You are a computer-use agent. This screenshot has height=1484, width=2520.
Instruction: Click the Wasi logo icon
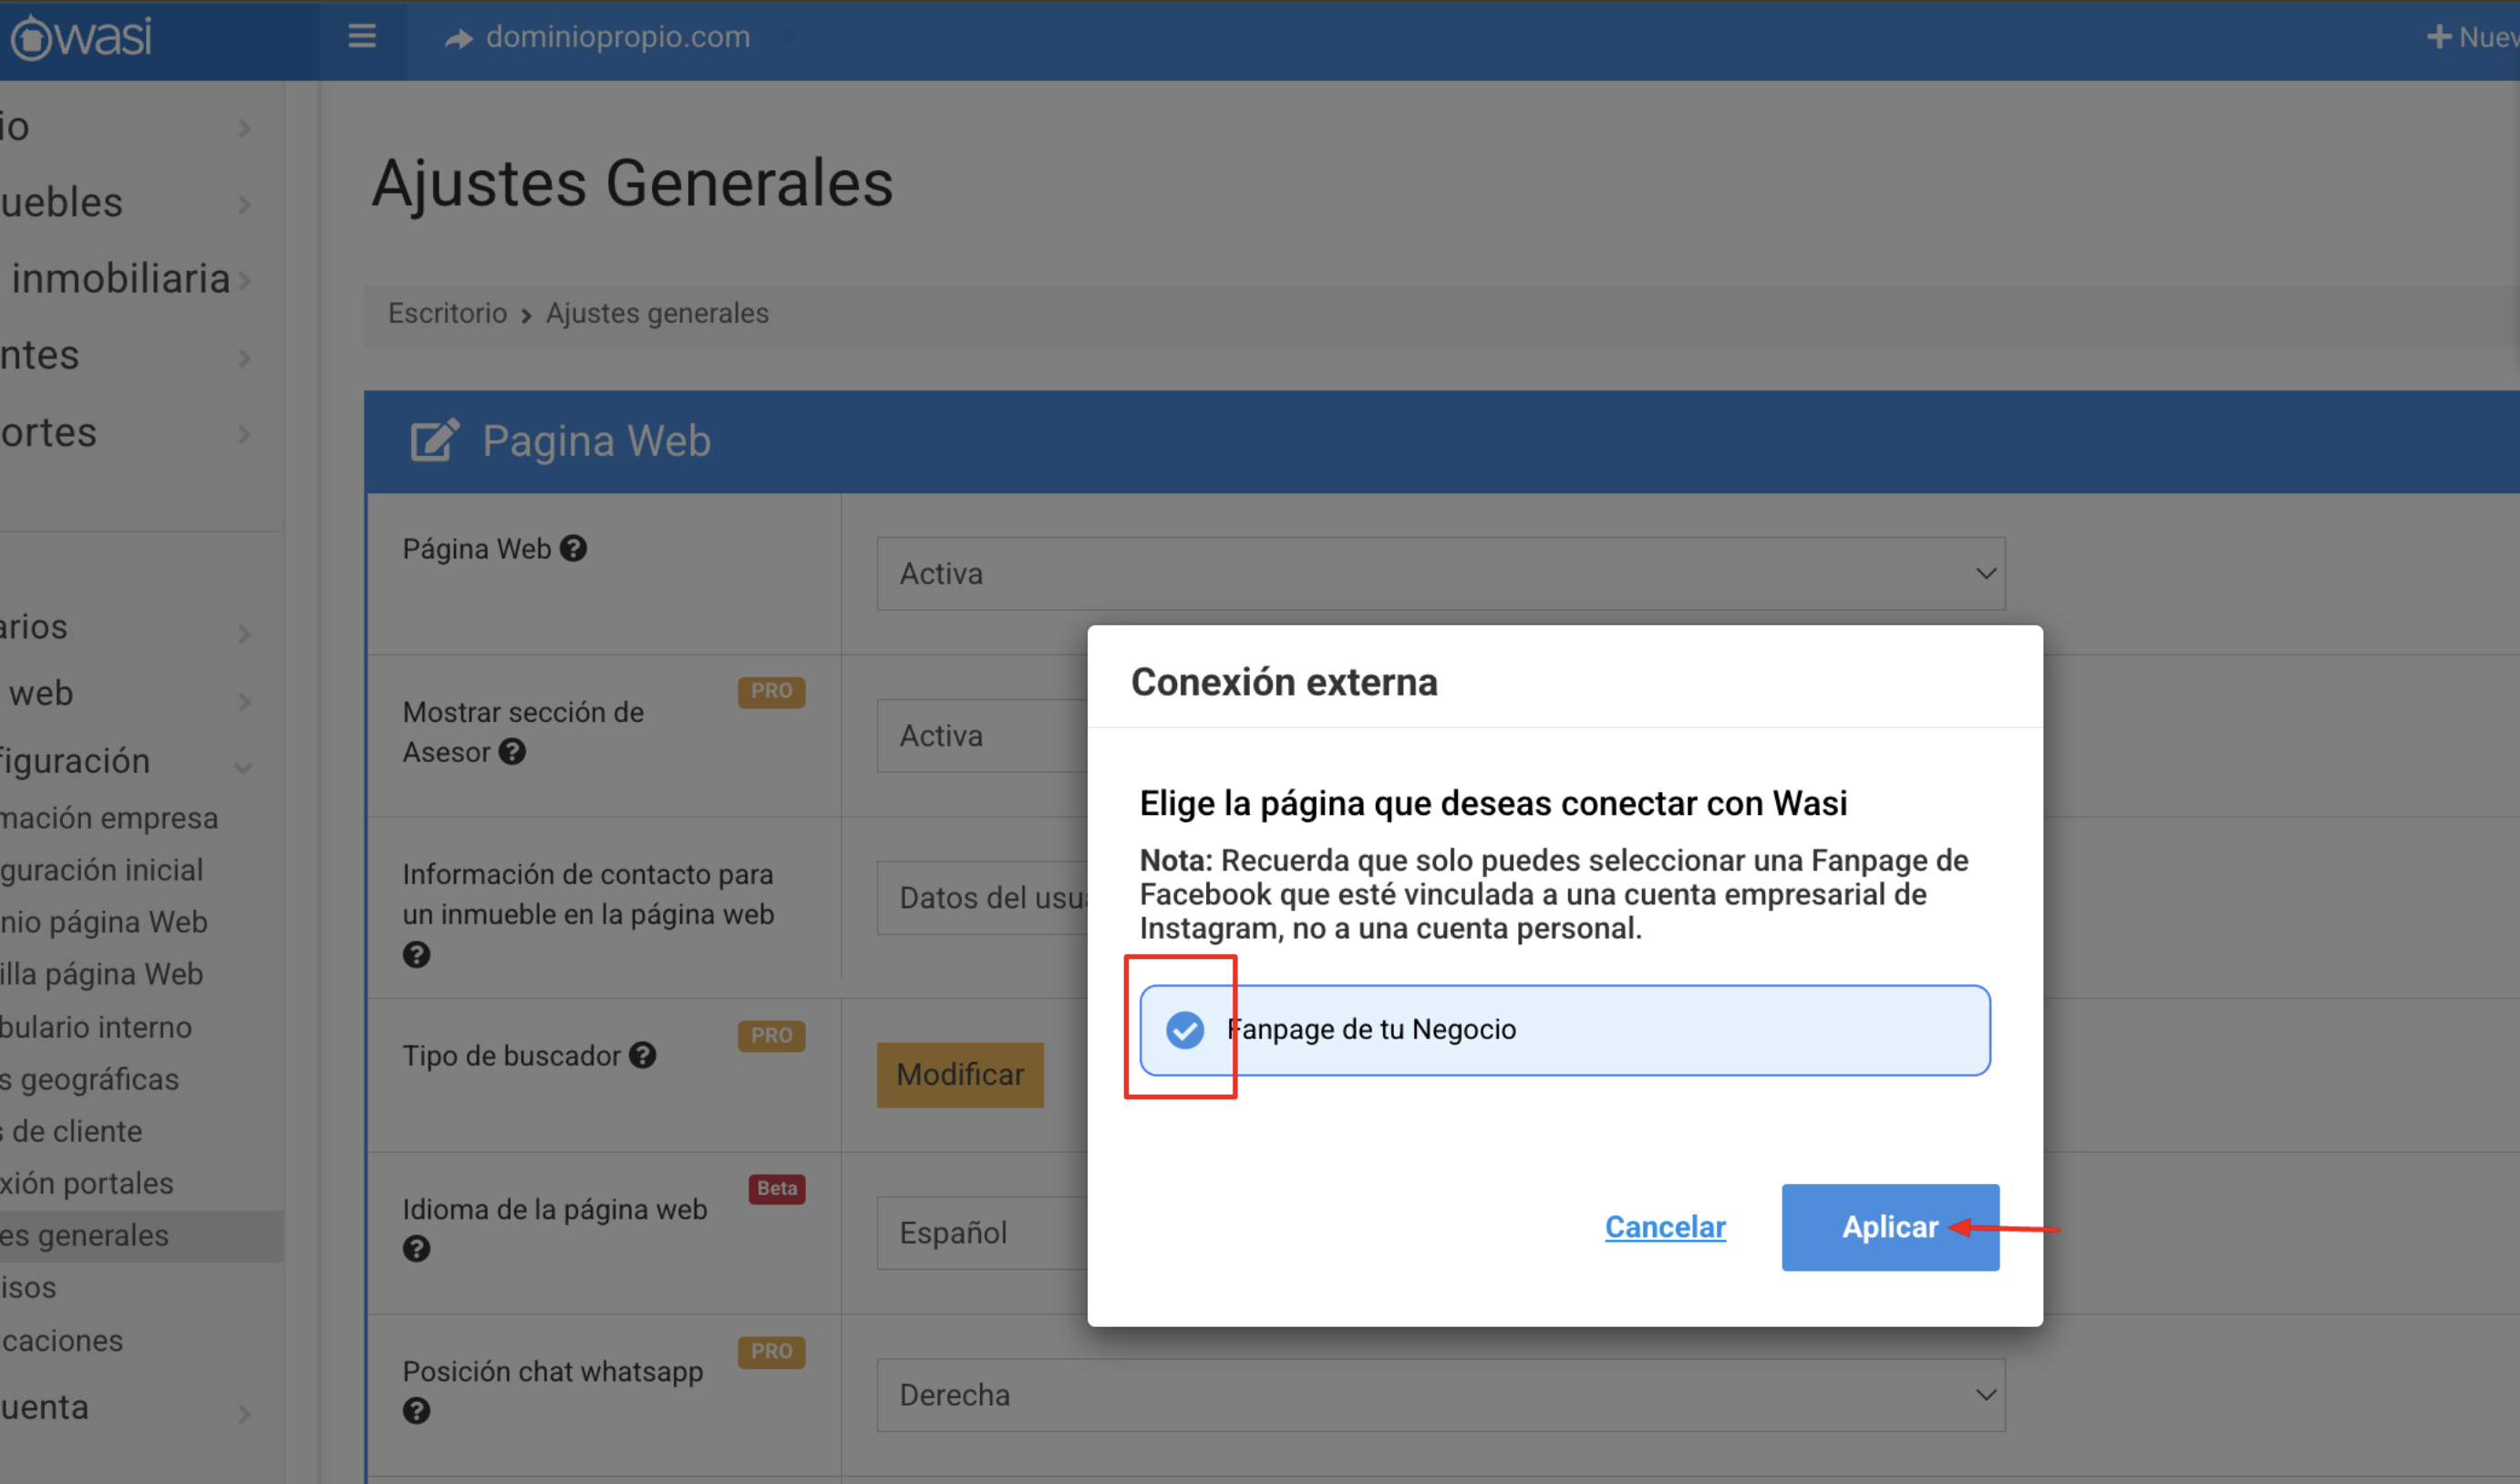[x=30, y=38]
